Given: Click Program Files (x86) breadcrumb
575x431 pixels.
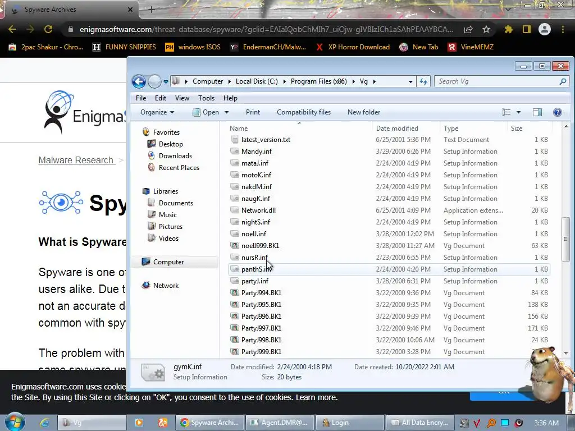Looking at the screenshot, I should [x=319, y=81].
